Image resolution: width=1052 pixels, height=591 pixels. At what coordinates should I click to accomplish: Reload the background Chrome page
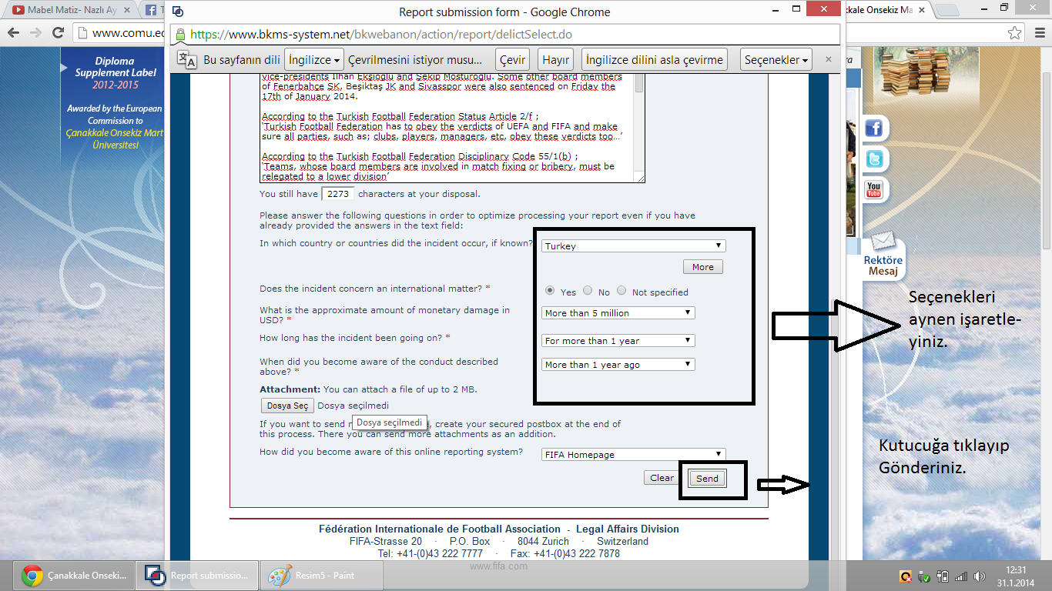[58, 33]
